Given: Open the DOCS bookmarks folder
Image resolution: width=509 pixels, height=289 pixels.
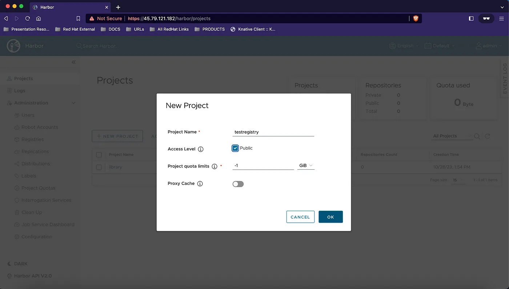Looking at the screenshot, I should tap(111, 29).
